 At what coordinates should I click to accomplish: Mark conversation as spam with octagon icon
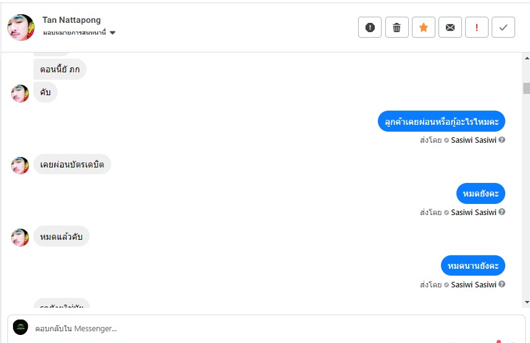[x=370, y=27]
